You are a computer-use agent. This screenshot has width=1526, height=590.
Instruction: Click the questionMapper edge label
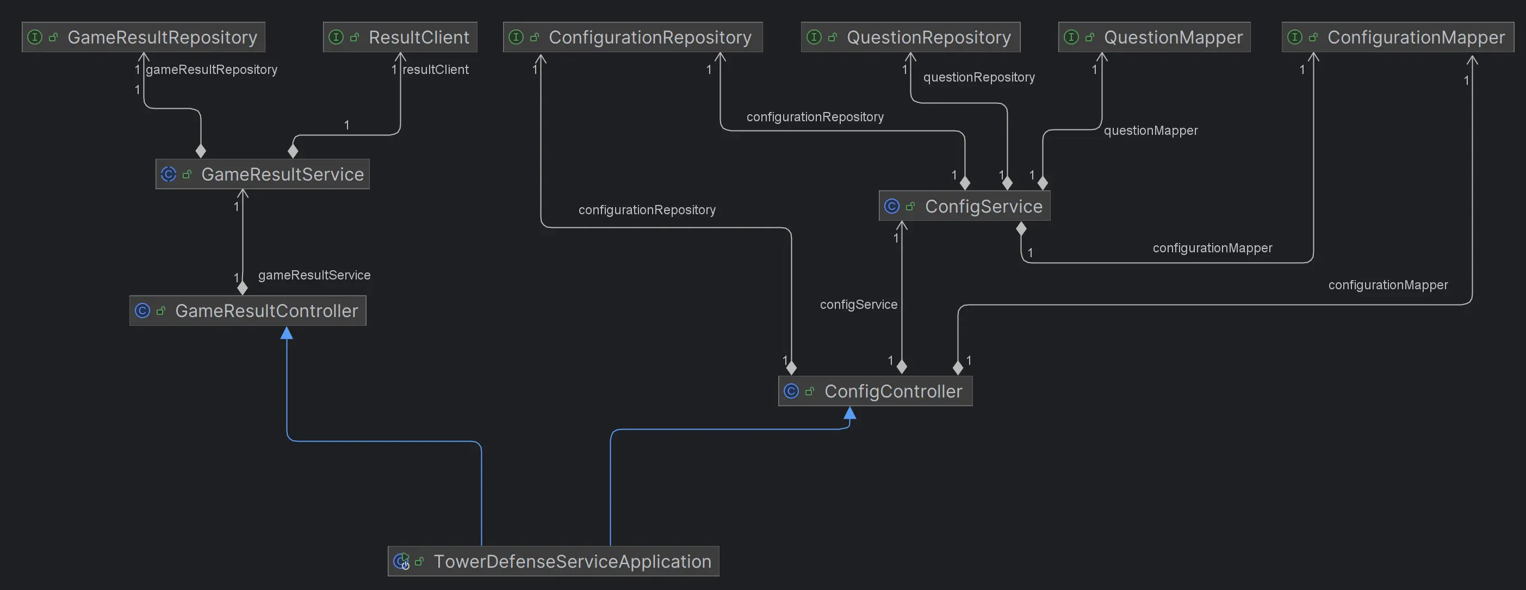click(x=1151, y=131)
